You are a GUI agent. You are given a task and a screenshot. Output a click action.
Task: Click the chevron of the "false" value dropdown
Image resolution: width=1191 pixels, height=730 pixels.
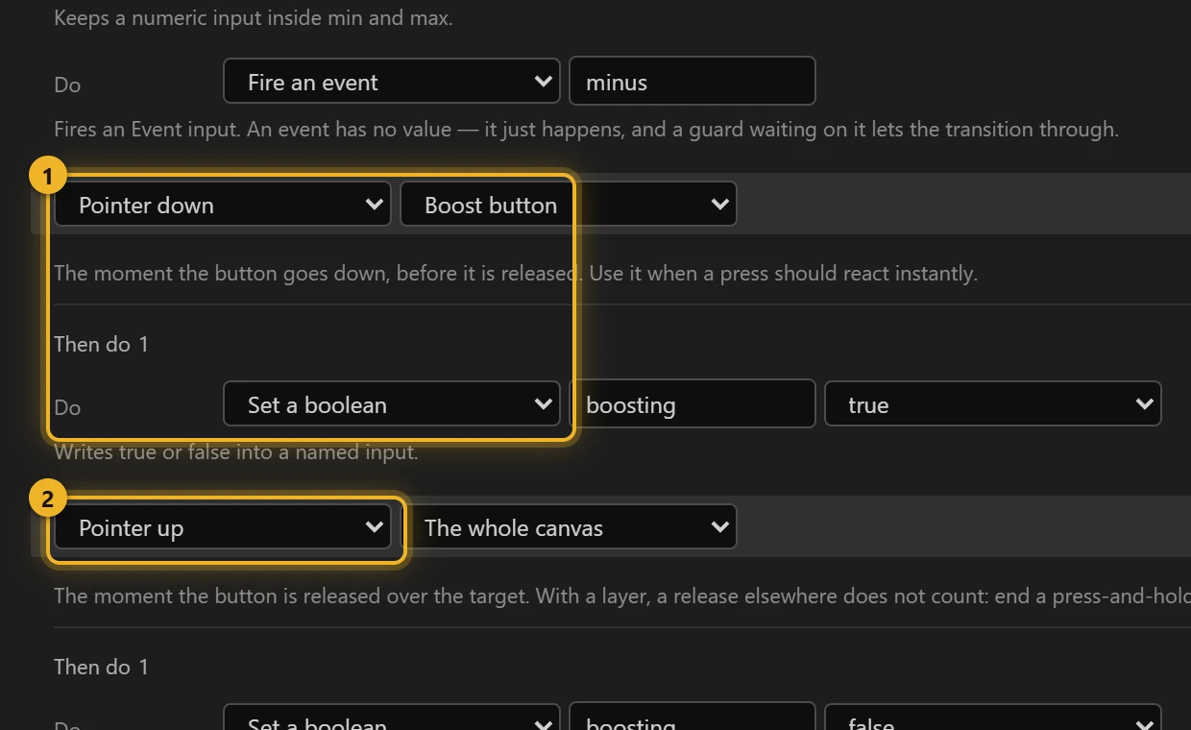click(x=1145, y=724)
